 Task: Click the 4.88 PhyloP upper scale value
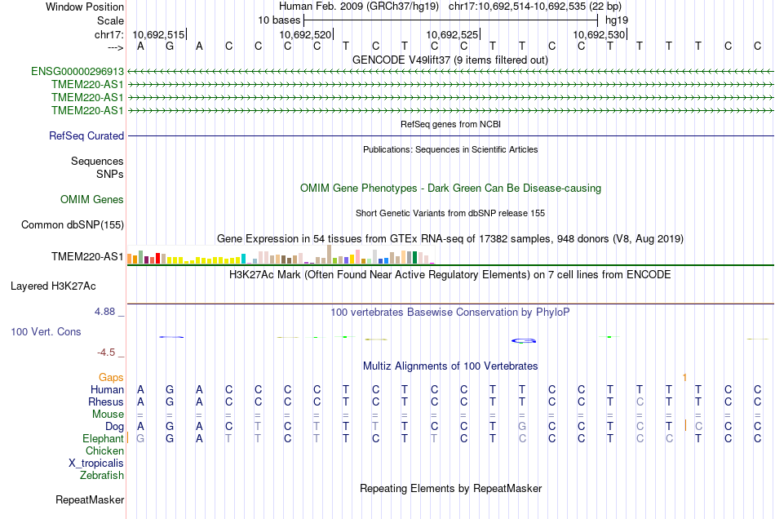[104, 312]
